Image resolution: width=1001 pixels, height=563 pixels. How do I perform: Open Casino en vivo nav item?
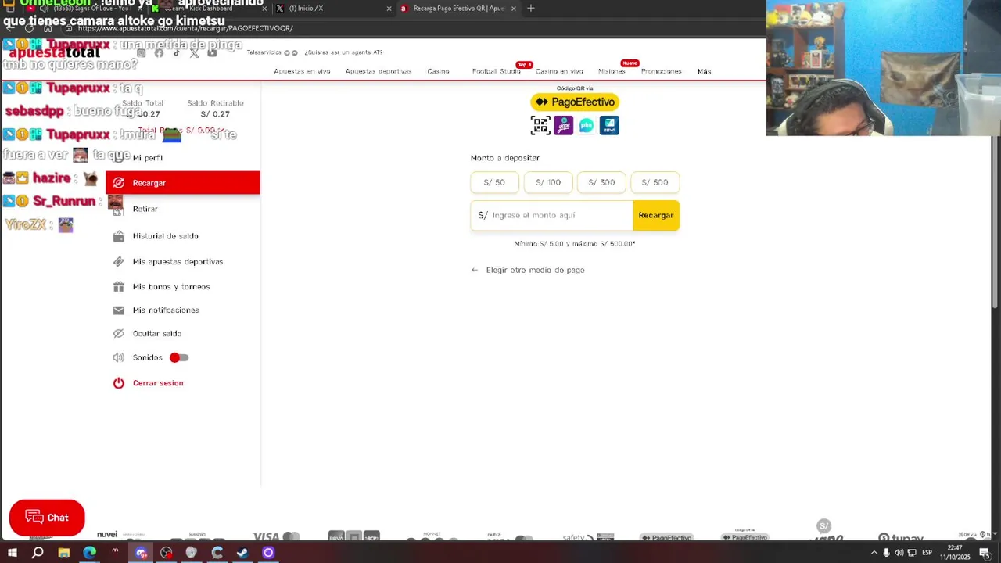pos(559,71)
